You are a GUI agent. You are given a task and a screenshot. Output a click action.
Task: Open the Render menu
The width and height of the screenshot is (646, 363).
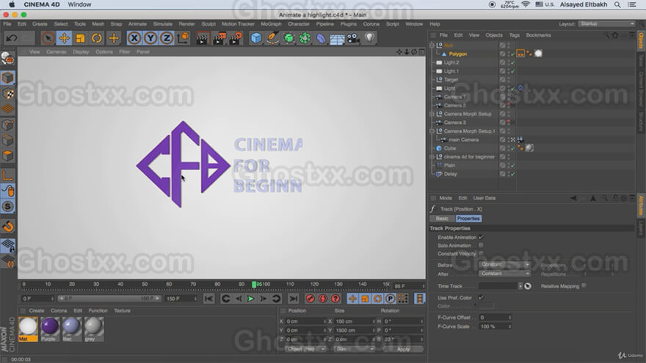186,24
